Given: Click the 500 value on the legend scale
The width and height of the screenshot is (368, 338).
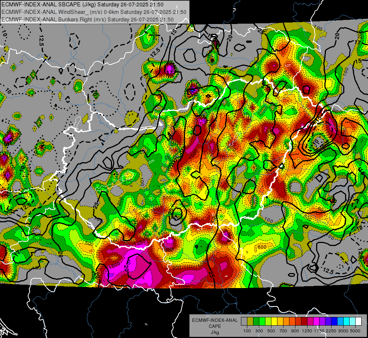Looking at the screenshot, I should coord(271,331).
